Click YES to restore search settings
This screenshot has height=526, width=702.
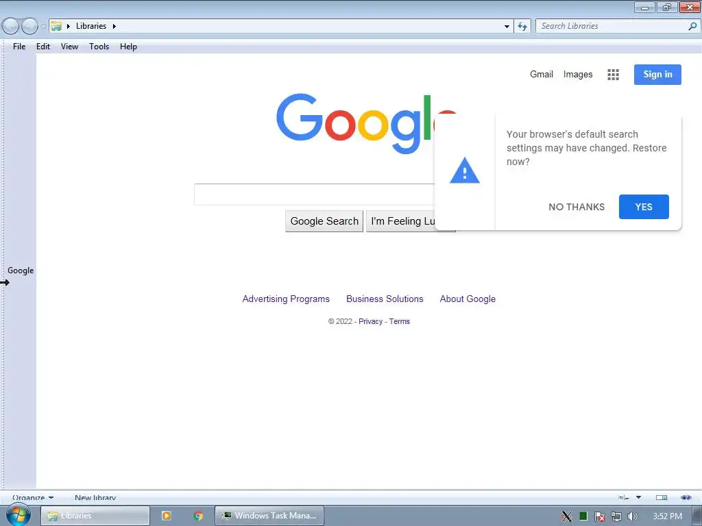(x=643, y=207)
